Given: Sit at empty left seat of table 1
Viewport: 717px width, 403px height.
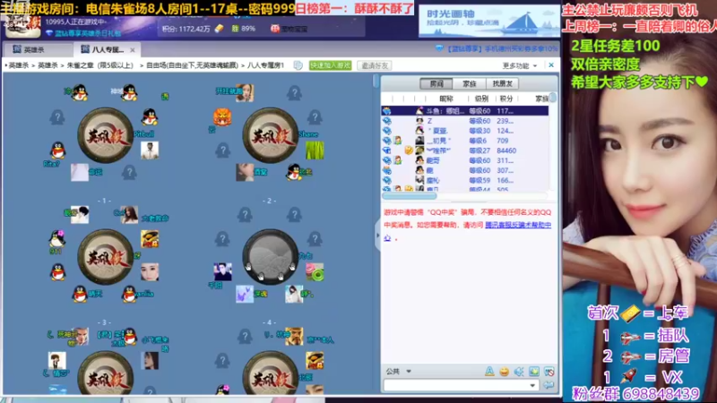Looking at the screenshot, I should click(57, 117).
